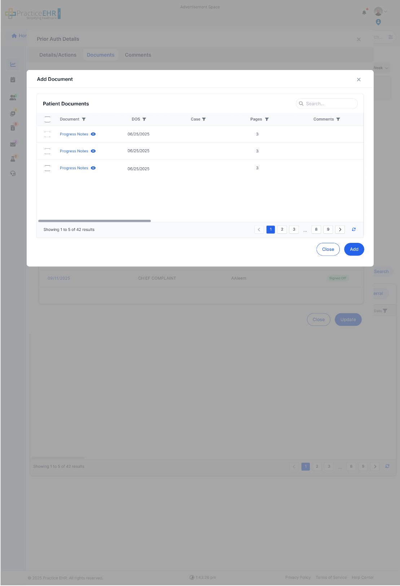Filter the Comments column
The image size is (400, 586).
(x=338, y=119)
